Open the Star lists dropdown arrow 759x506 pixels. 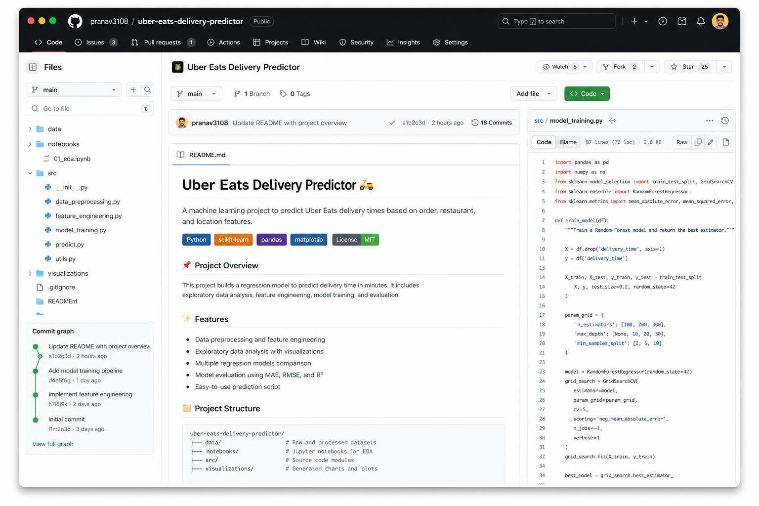point(724,67)
